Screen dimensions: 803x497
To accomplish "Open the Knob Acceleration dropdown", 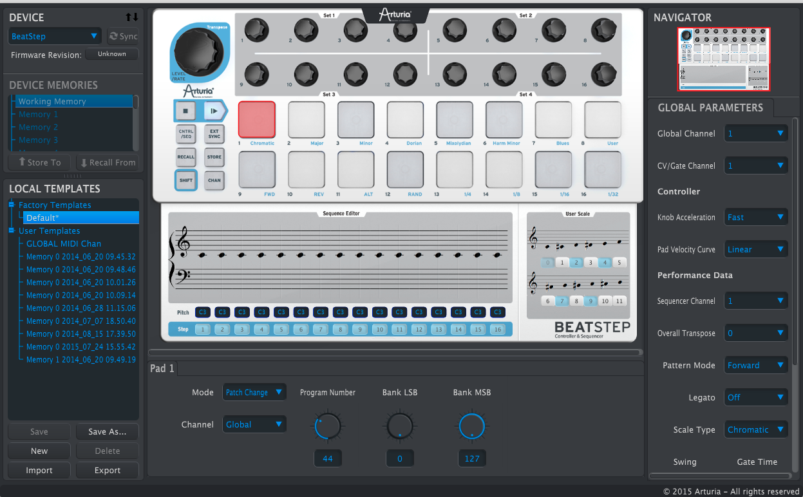I will click(x=756, y=217).
